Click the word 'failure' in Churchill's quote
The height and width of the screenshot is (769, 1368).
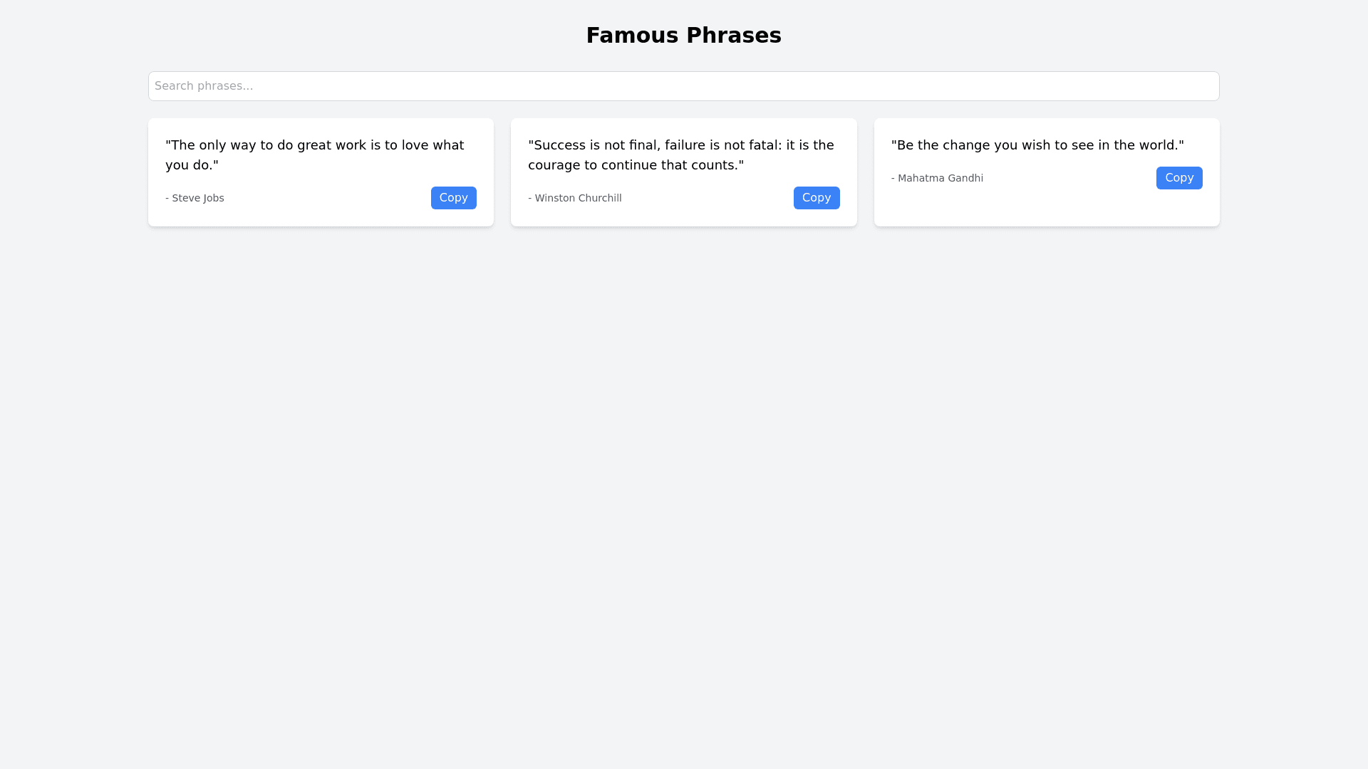690,145
